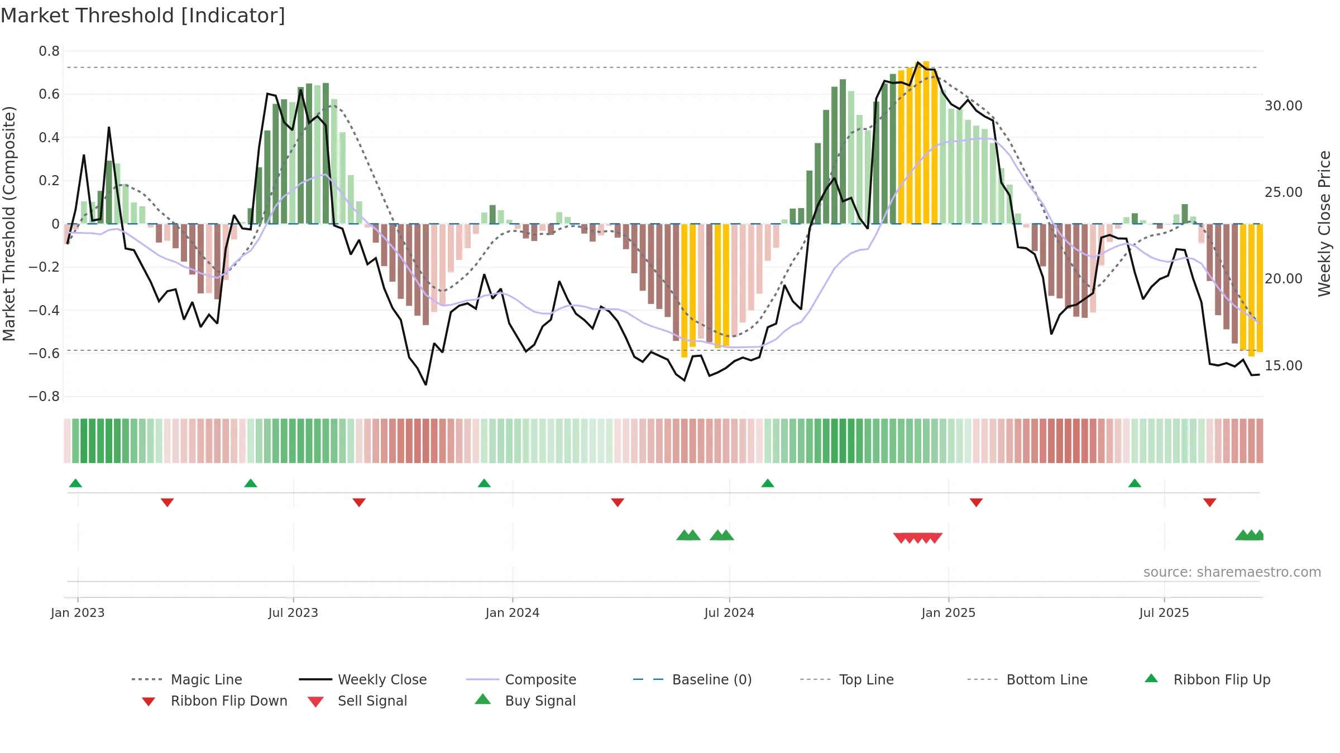Click the 'Jul 2023' x-axis label

[x=293, y=612]
